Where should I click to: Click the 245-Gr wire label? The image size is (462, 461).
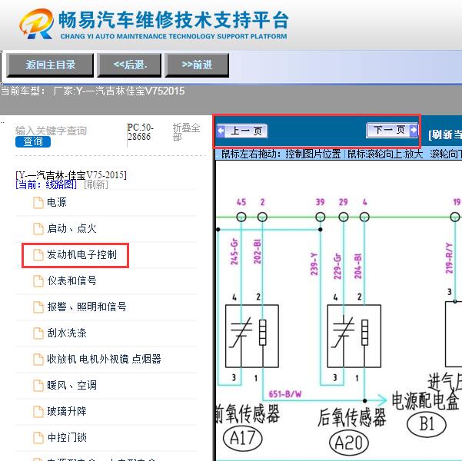tap(234, 251)
